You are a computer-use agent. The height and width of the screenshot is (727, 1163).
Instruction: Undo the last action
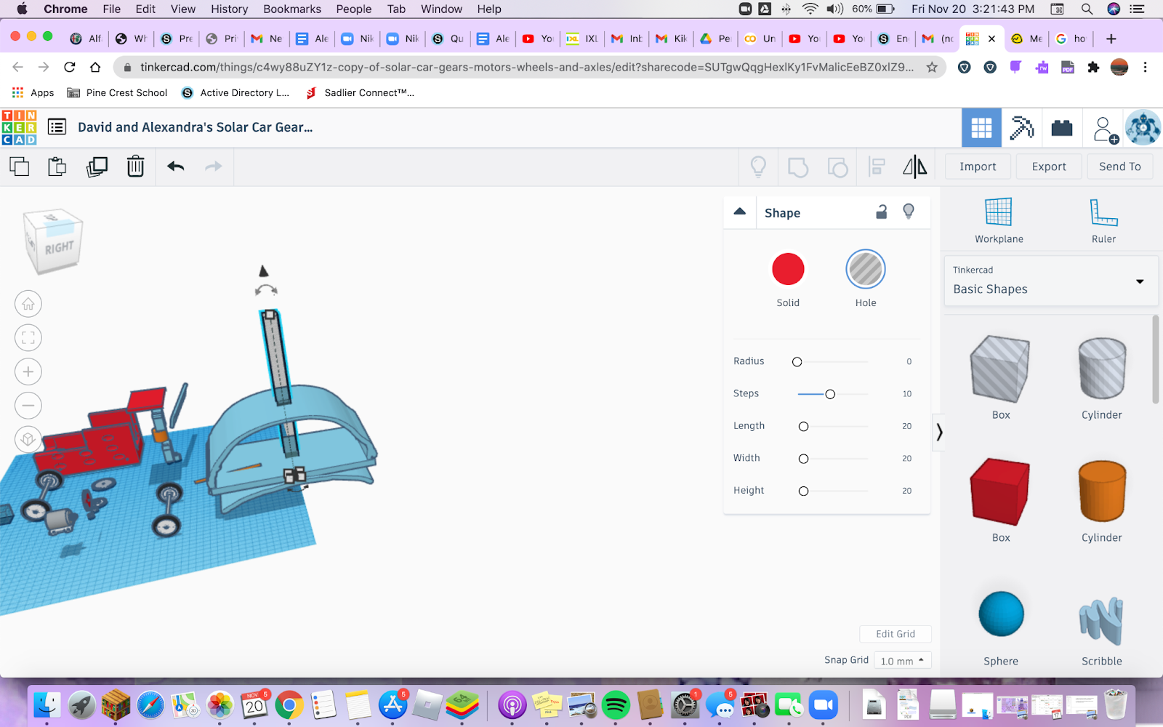(175, 166)
